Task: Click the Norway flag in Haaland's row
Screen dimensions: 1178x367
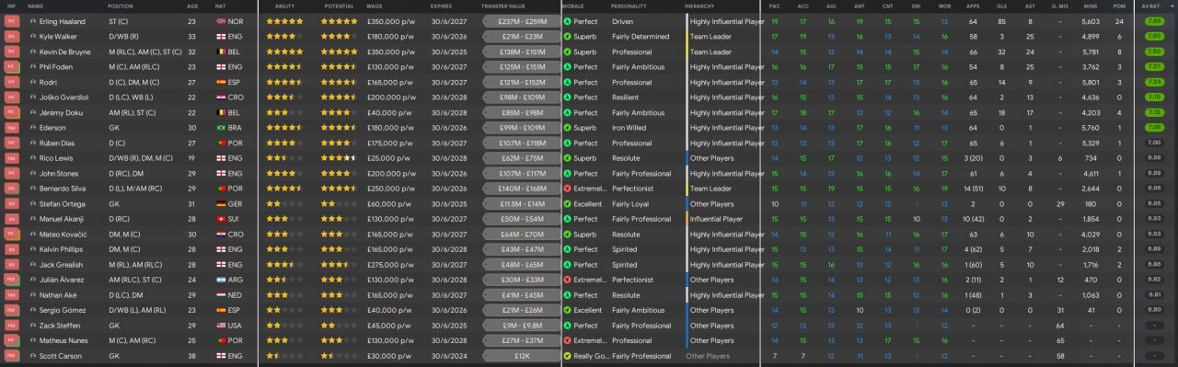Action: [x=220, y=21]
